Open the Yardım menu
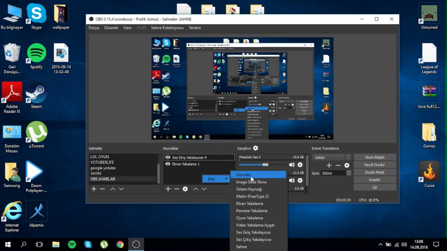This screenshot has height=251, width=447. pyautogui.click(x=195, y=28)
